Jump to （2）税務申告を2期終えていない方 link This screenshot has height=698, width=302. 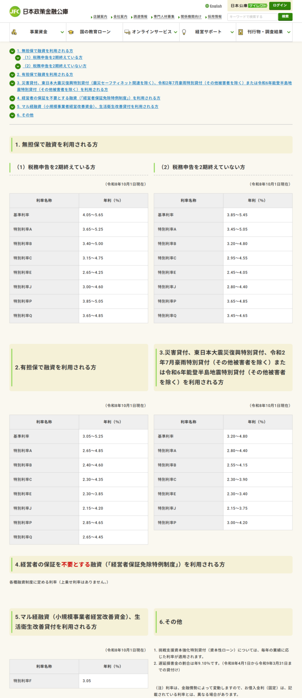(x=54, y=66)
